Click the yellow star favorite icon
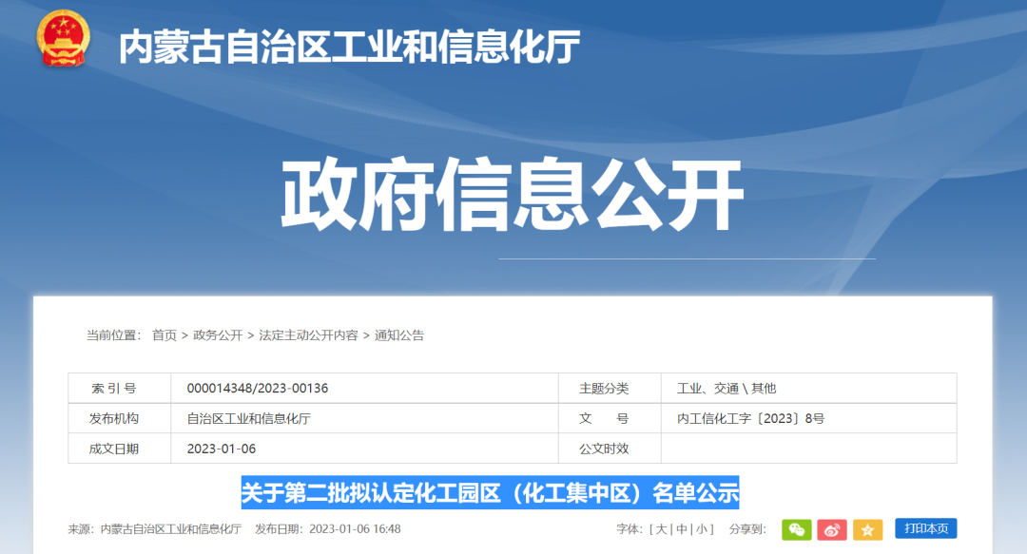1027x554 pixels. [867, 529]
